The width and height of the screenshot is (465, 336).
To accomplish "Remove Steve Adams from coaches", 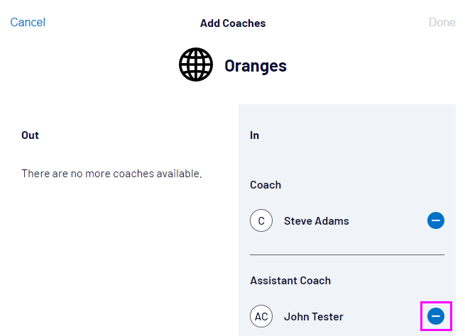I will 436,221.
